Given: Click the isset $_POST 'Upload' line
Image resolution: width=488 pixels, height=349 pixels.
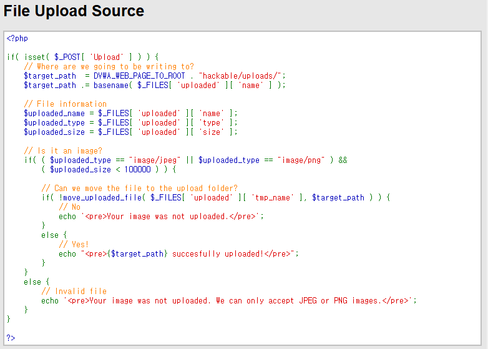Looking at the screenshot, I should [x=83, y=57].
